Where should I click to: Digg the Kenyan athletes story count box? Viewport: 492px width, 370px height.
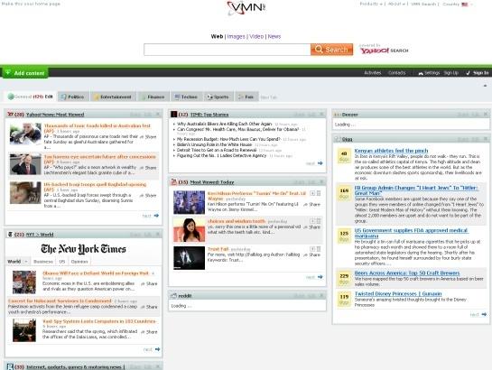click(344, 156)
